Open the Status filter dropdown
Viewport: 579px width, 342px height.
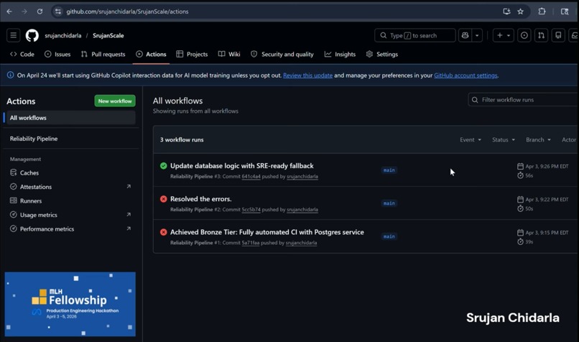coord(504,139)
